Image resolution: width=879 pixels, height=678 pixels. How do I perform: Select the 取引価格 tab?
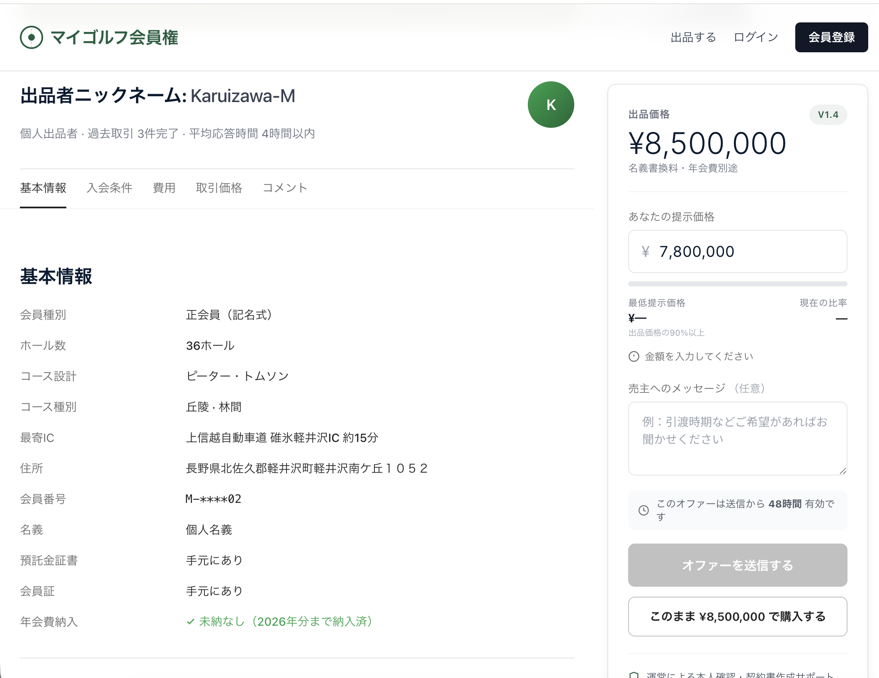[x=219, y=188]
